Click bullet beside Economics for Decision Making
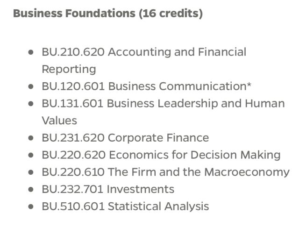This screenshot has width=299, height=228. pos(31,155)
